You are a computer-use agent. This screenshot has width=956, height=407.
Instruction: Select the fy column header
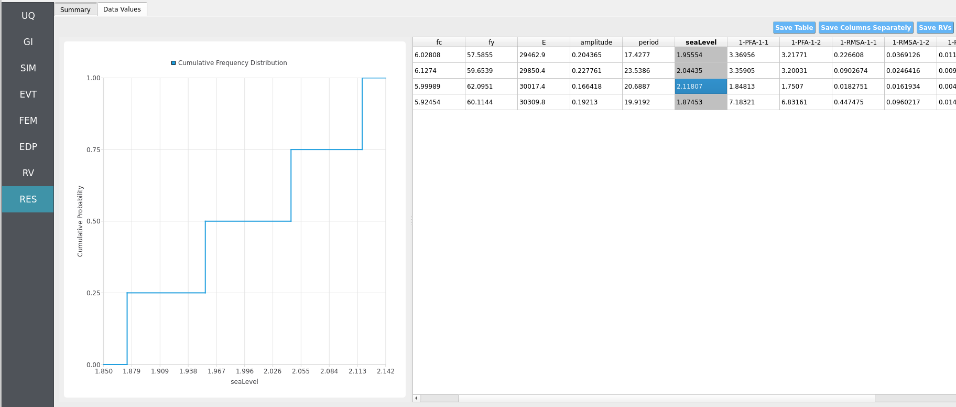(491, 42)
